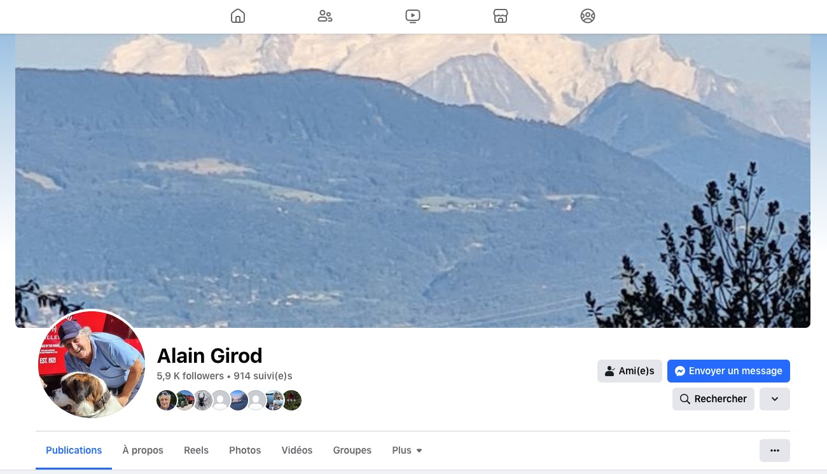Open the Reels tab
The height and width of the screenshot is (474, 827).
coord(196,450)
